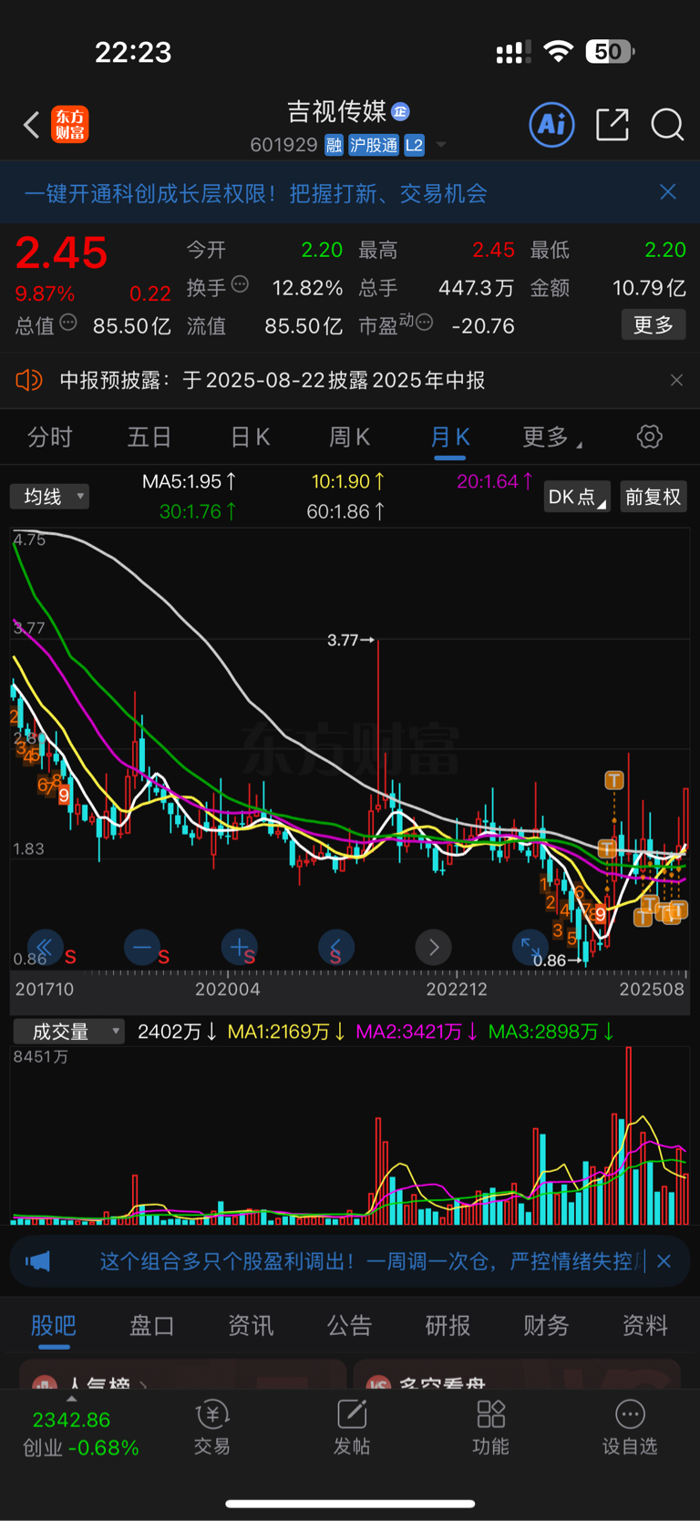Switch to the 资料 tab

[x=645, y=1326]
